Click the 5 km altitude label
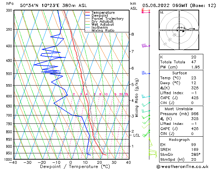Image resolution: width=219 pixels, height=169 pixels. (133, 84)
